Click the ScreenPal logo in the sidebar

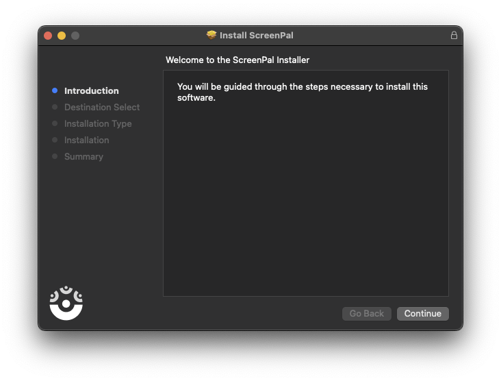(66, 303)
